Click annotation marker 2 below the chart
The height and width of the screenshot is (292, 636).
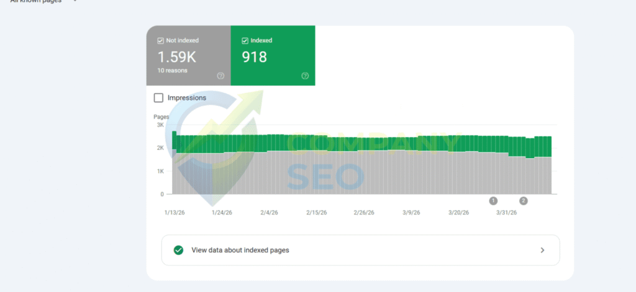523,201
